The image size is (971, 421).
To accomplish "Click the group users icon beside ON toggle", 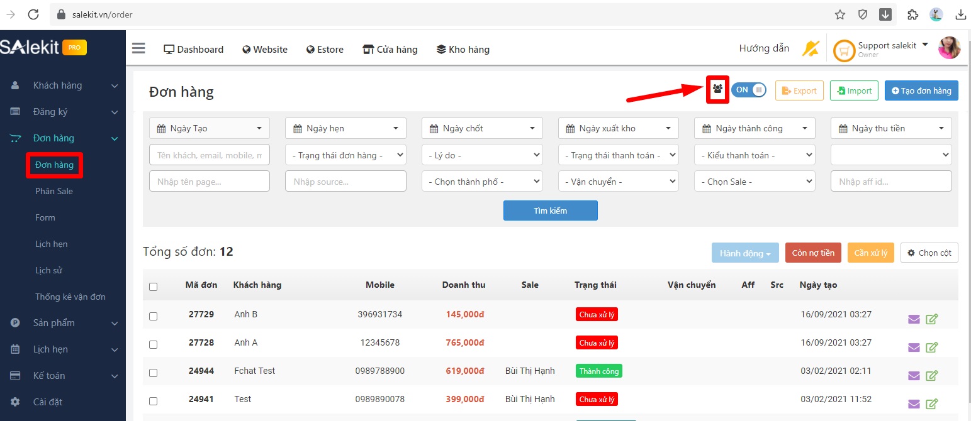I will 717,90.
